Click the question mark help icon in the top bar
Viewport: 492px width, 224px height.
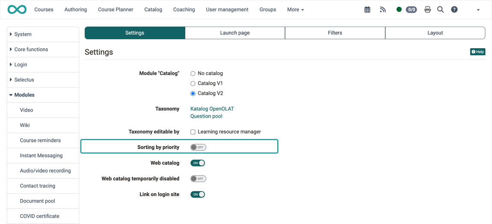(454, 10)
